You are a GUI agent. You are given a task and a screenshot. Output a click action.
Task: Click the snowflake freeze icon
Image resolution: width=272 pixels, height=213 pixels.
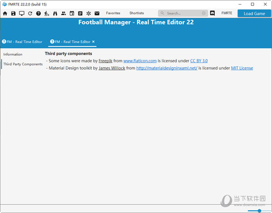89,13
